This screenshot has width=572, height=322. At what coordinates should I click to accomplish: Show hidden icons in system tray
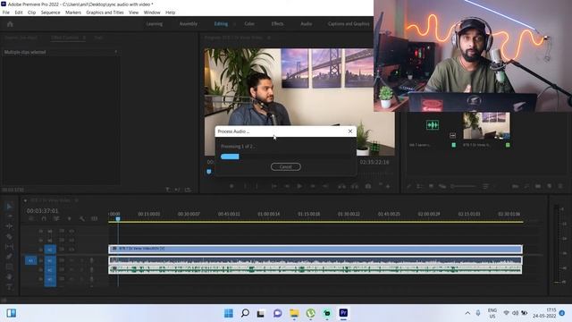467,313
